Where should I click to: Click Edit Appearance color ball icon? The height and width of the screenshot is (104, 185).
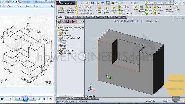point(147,21)
